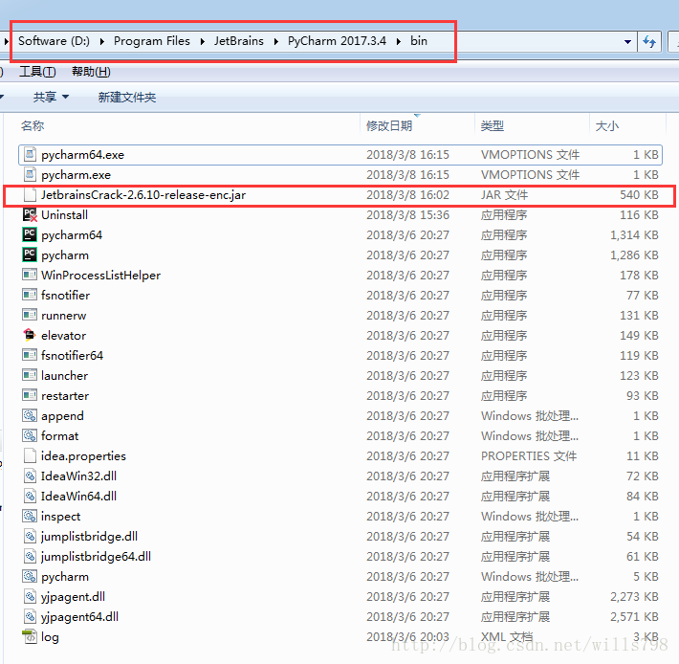Image resolution: width=679 pixels, height=664 pixels.
Task: Click the IdeaWin32.dll icon
Action: 30,476
